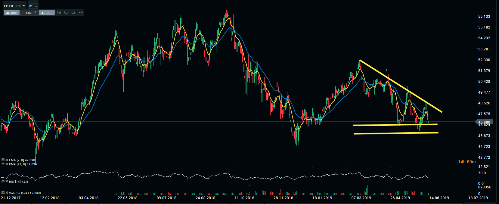Decrease trade volume with minus button
Image resolution: width=499 pixels, height=204 pixels.
coord(23,13)
